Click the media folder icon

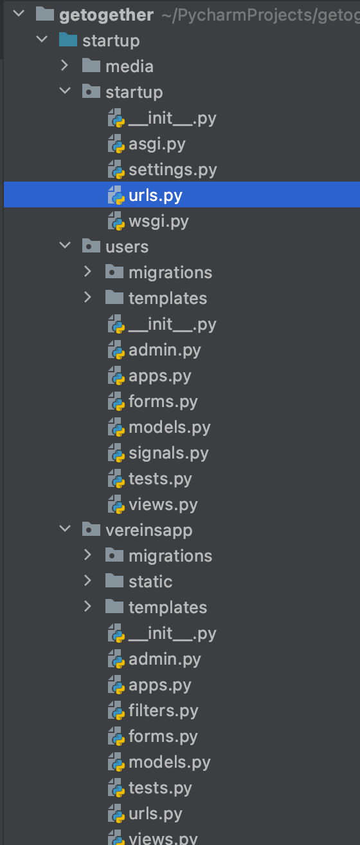pyautogui.click(x=91, y=66)
